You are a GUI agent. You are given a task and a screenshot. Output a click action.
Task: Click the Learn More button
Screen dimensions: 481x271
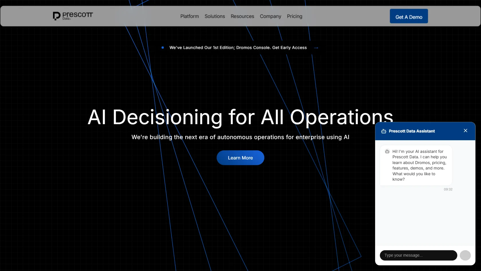click(240, 157)
